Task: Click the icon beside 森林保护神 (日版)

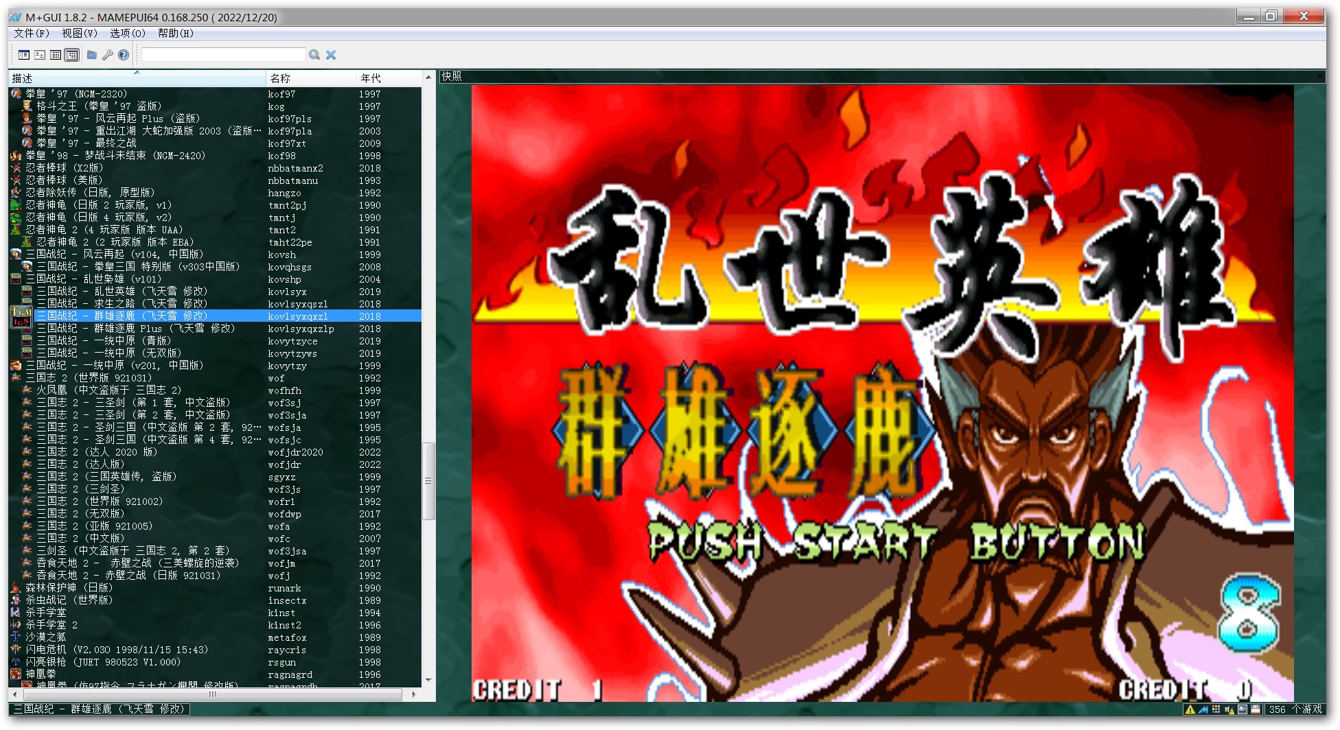Action: (x=16, y=588)
